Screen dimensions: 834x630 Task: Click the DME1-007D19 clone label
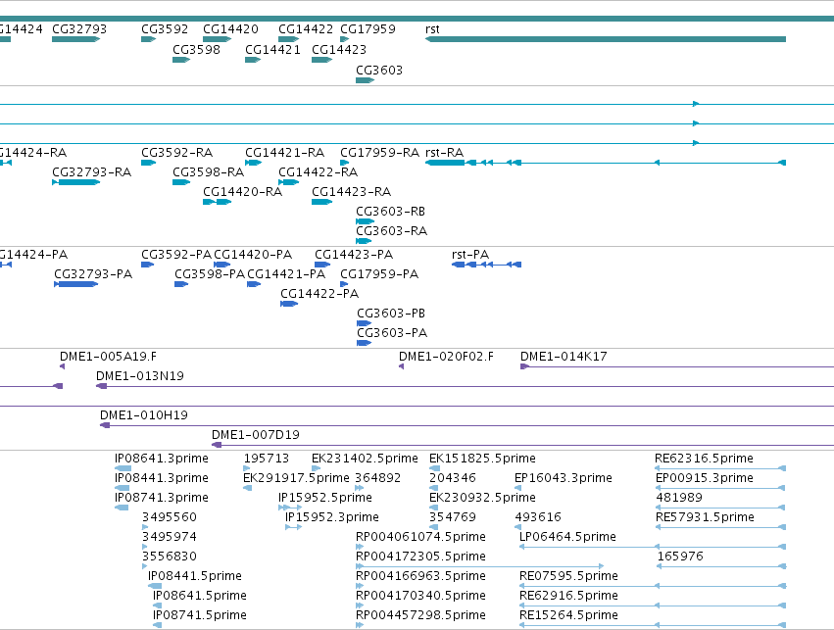click(x=256, y=435)
